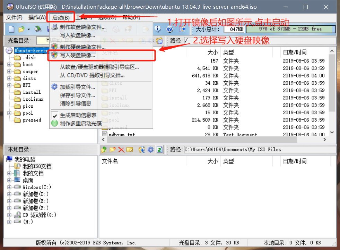The image size is (340, 250).
Task: Click the Exit door toolbar icon
Action: coord(182,29)
